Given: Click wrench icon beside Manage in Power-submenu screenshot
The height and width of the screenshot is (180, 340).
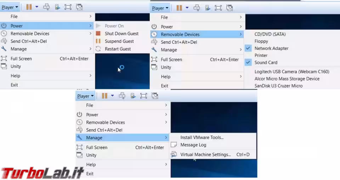Looking at the screenshot, I should (x=4, y=49).
